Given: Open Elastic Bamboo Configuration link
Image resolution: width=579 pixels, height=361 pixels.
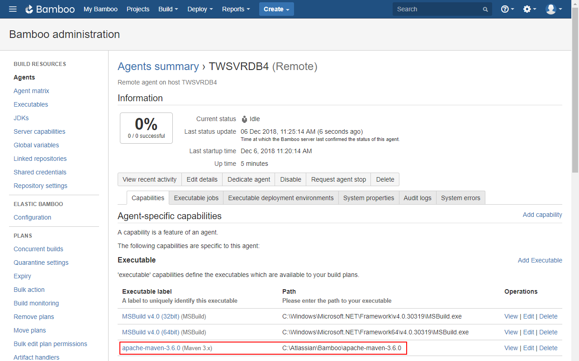Looking at the screenshot, I should coord(33,217).
